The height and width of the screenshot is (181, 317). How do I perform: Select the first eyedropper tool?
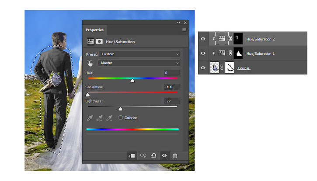(x=90, y=118)
